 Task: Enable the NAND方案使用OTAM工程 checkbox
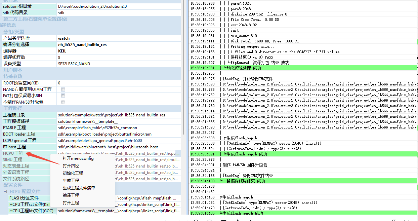click(63, 89)
